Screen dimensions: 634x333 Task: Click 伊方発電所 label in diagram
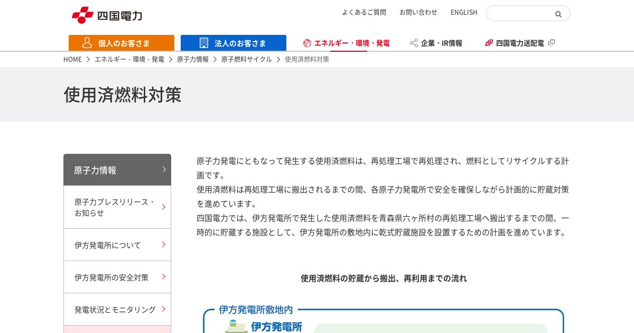click(276, 327)
